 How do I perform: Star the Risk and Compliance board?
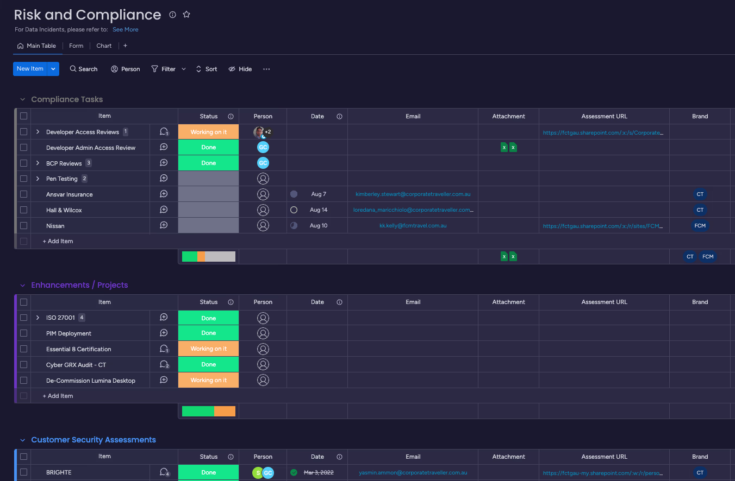(x=186, y=15)
